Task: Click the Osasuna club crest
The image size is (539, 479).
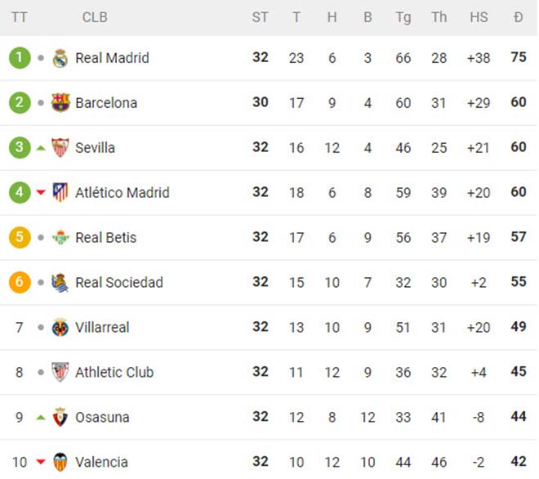Action: (60, 418)
